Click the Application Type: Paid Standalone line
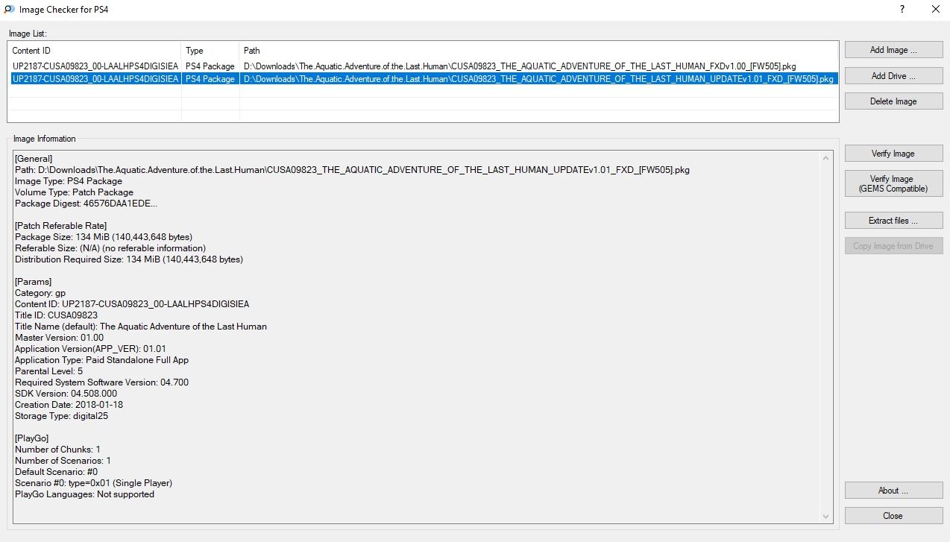 point(101,360)
